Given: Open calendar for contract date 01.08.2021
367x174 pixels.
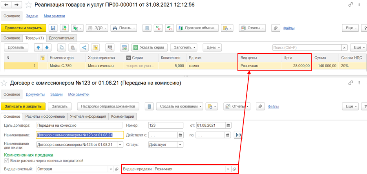Looking at the screenshot, I should click(x=228, y=125).
